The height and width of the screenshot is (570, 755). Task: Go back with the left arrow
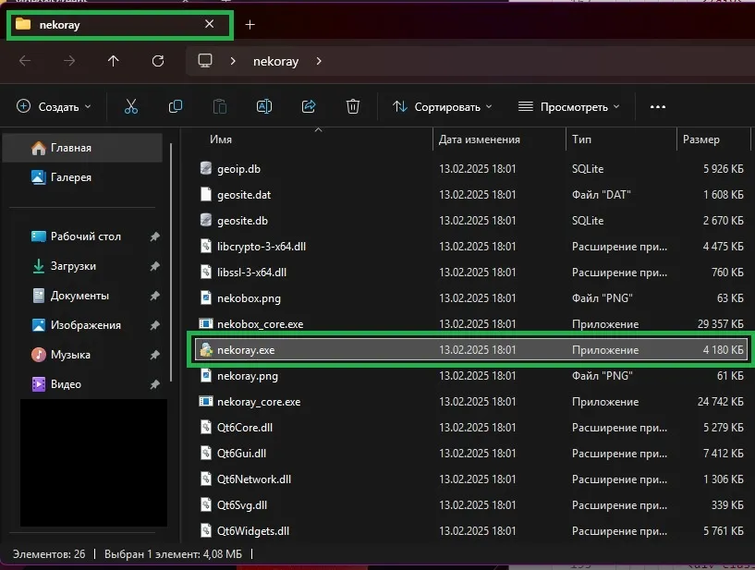point(25,61)
